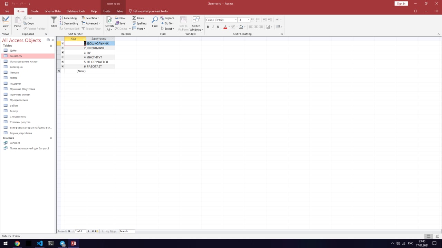
Task: Switch to Database Tools tab
Action: (76, 11)
